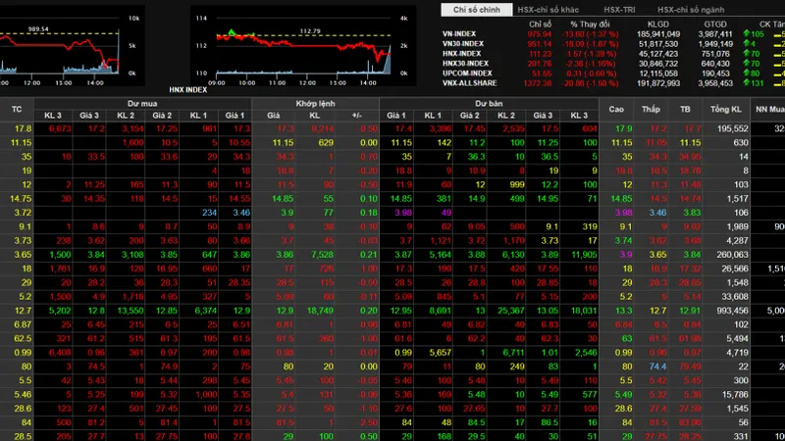The image size is (785, 441).
Task: Select the UPCOM-INDEX row label
Action: [467, 73]
